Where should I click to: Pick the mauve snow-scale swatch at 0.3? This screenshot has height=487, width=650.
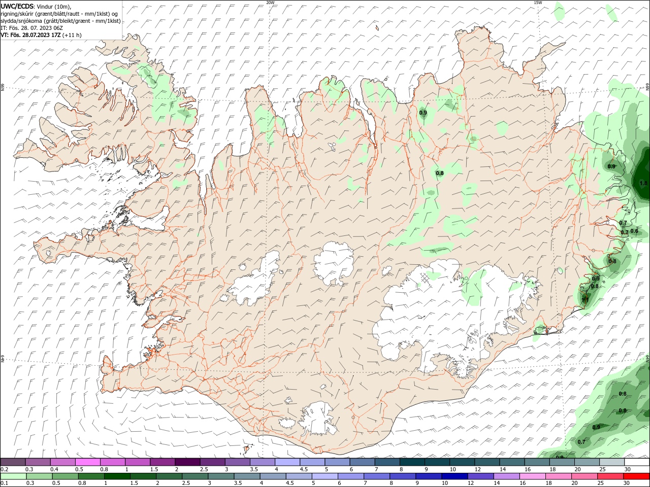point(38,462)
